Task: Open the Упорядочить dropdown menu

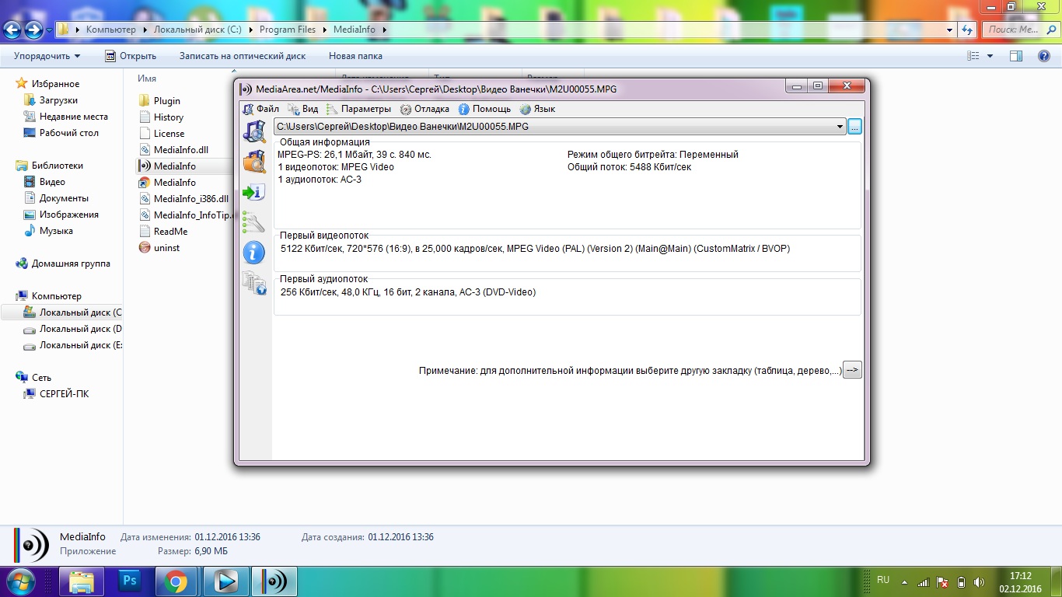Action: point(47,56)
